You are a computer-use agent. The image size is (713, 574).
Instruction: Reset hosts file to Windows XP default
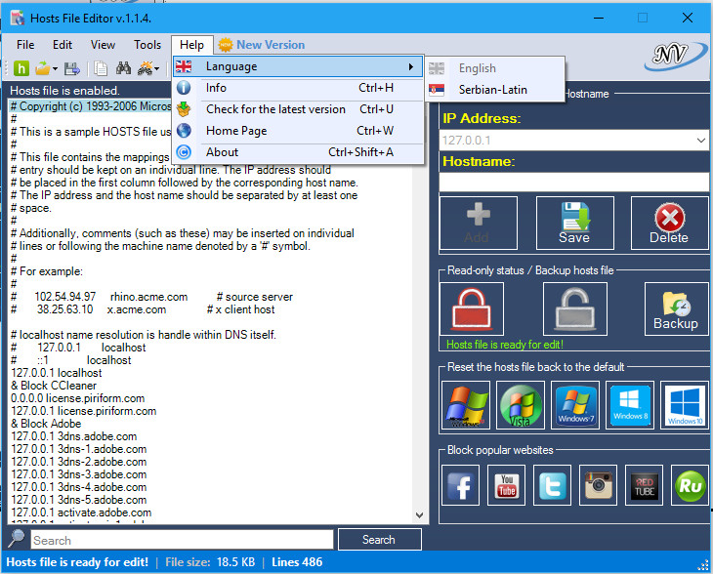[466, 405]
